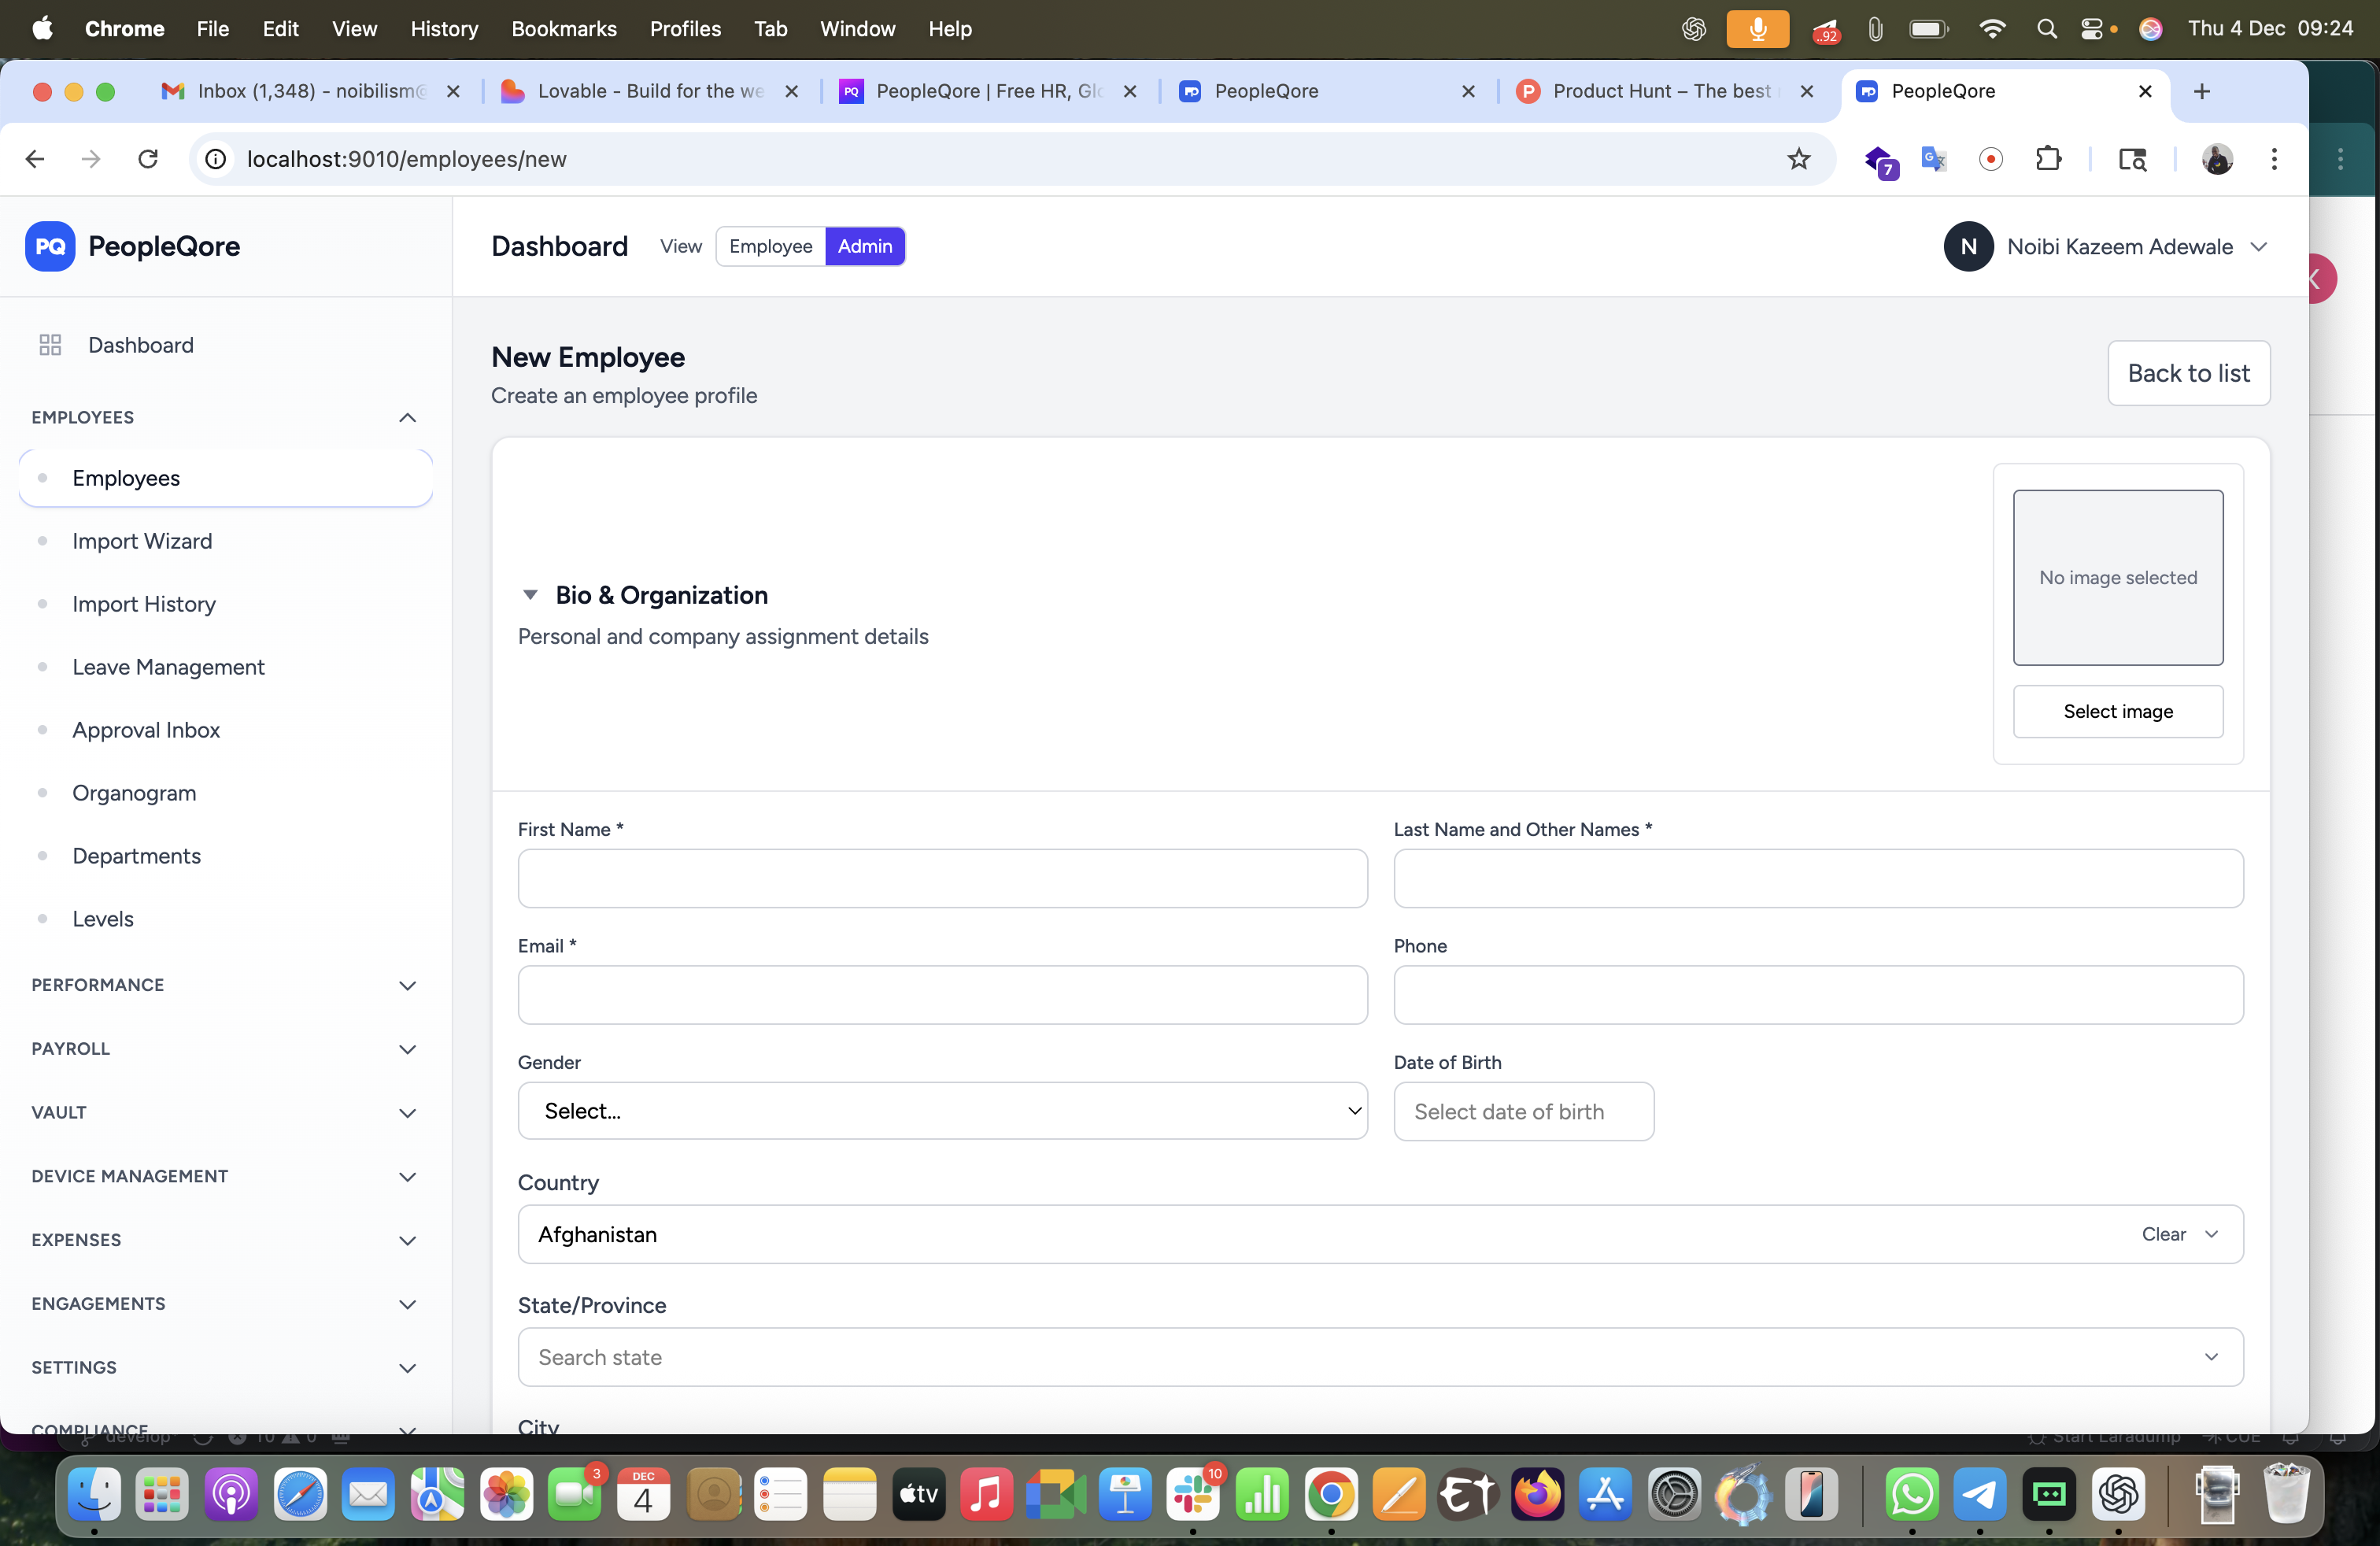Switch view to Employee mode
This screenshot has width=2380, height=1546.
pyautogui.click(x=770, y=246)
